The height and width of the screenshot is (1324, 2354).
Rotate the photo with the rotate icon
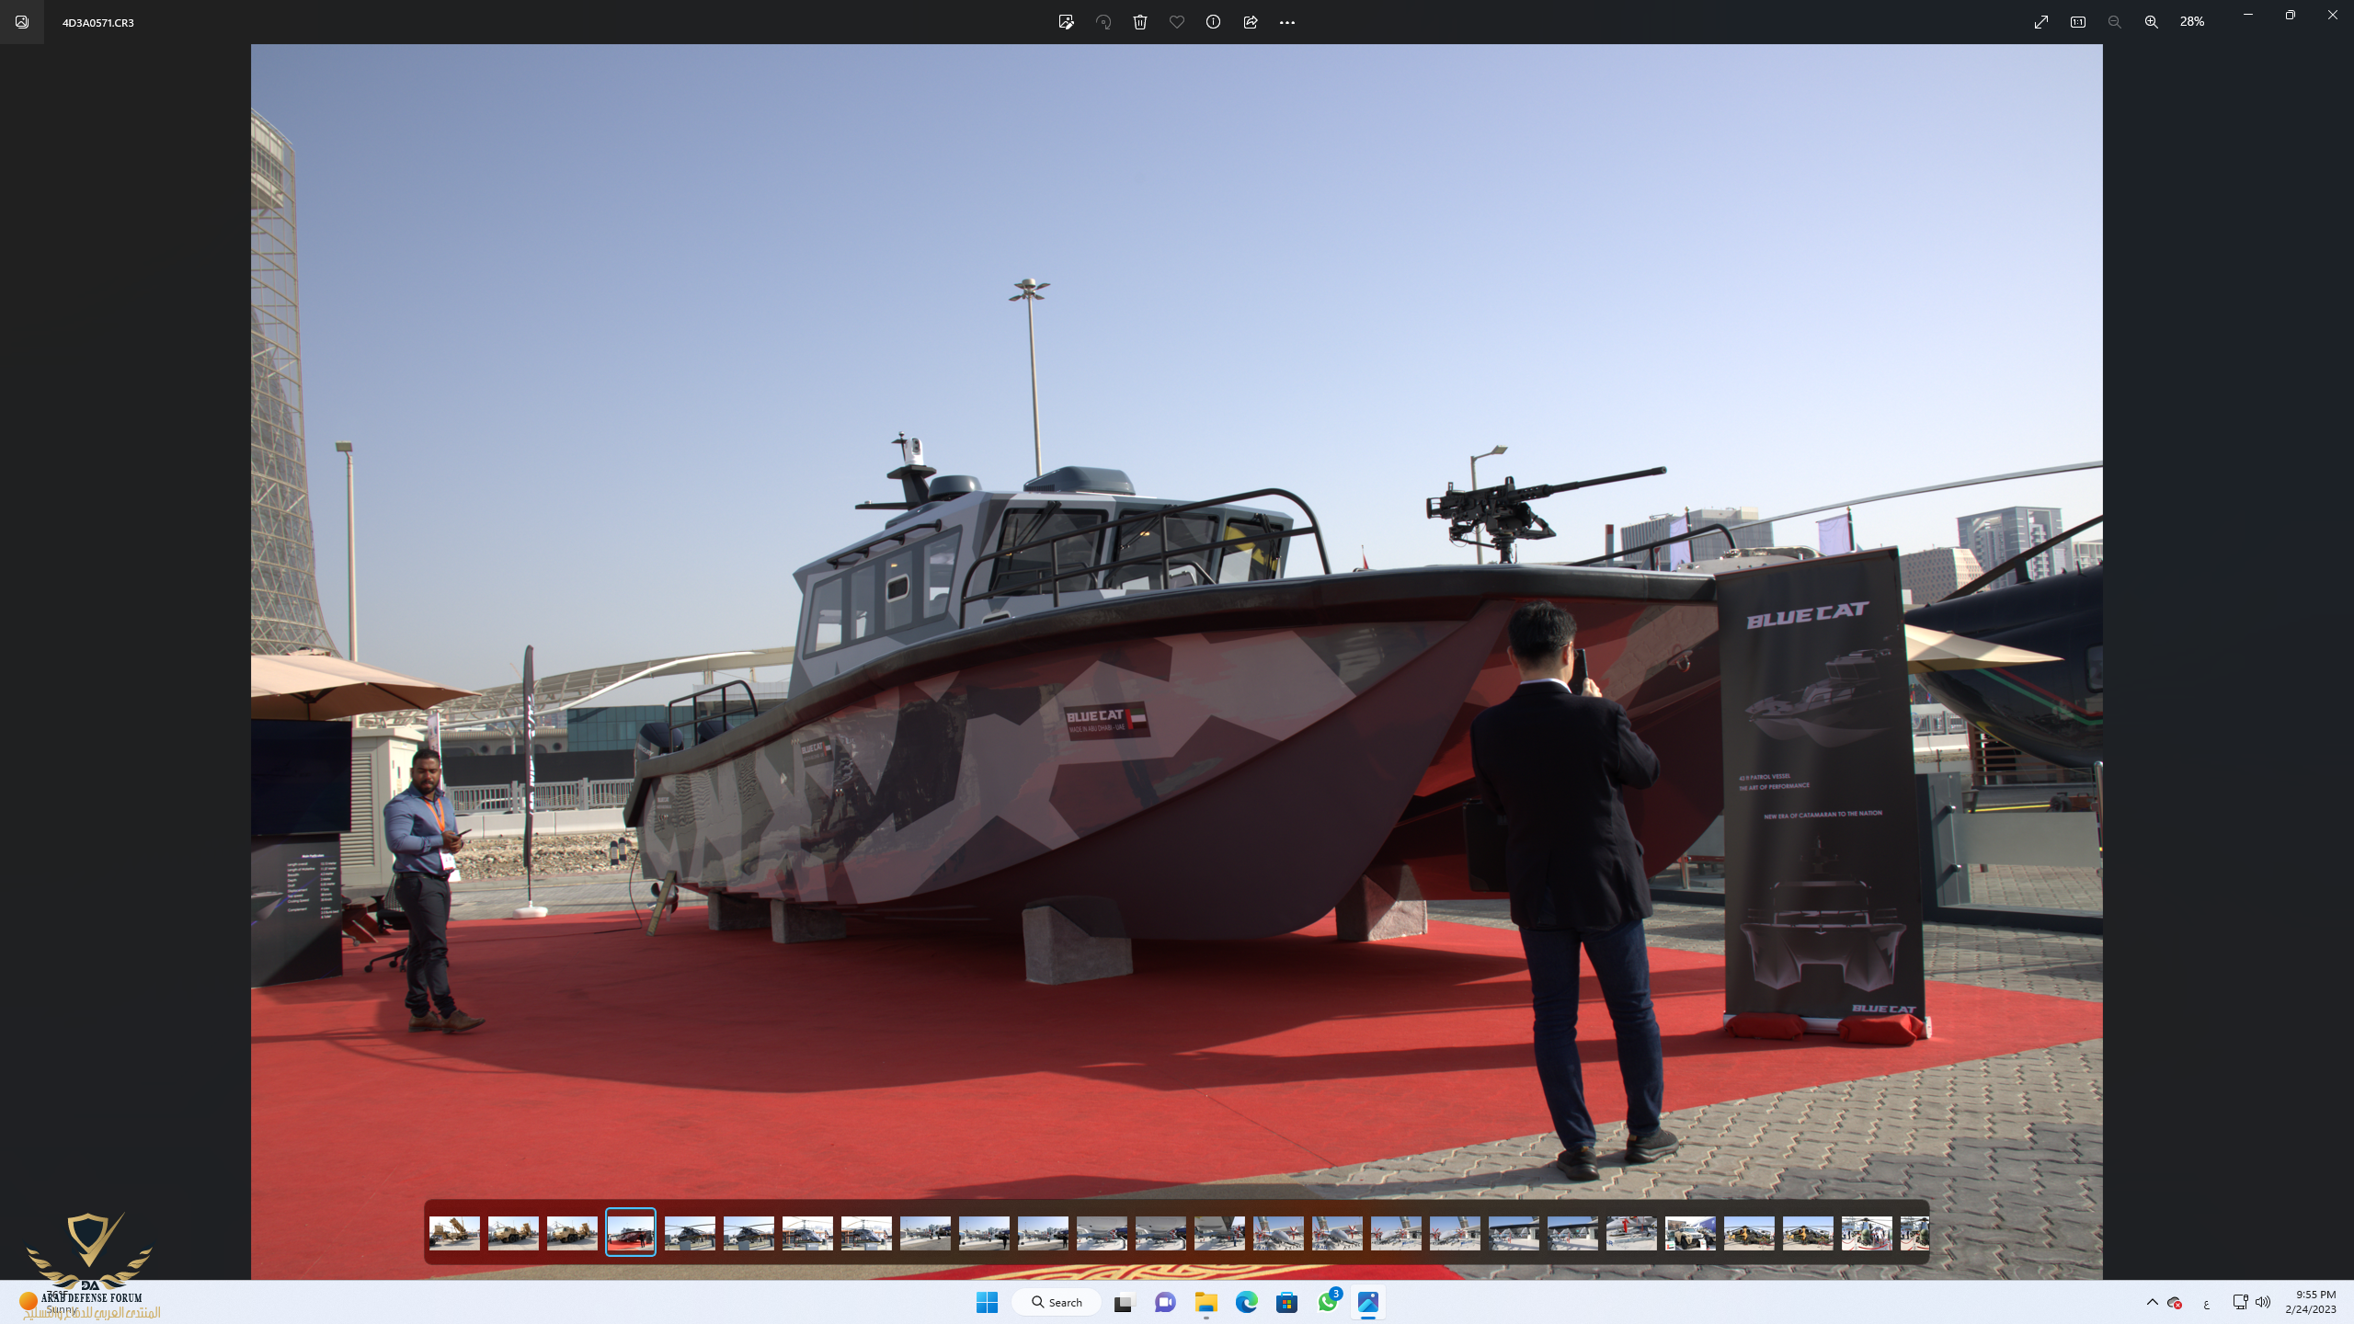[1103, 22]
